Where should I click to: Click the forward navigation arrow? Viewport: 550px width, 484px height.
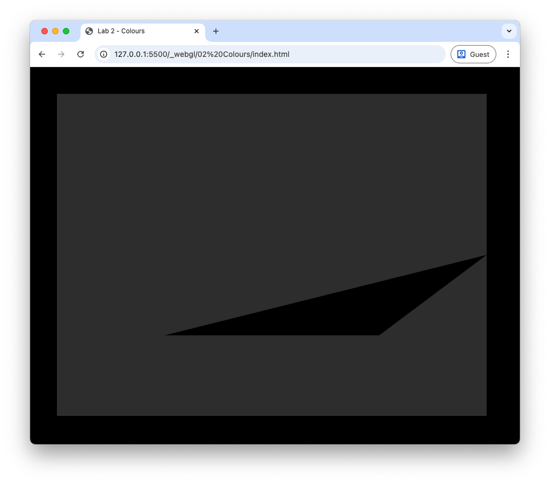coord(61,54)
